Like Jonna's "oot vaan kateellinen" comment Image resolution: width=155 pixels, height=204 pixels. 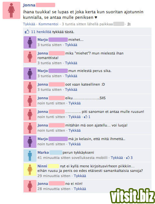(x=71, y=90)
